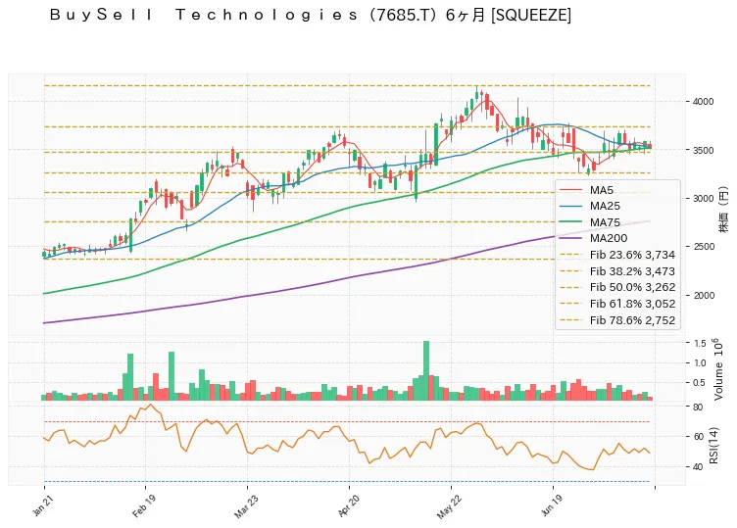The height and width of the screenshot is (528, 737).
Task: Click the 2000 price axis label
Action: pos(703,296)
